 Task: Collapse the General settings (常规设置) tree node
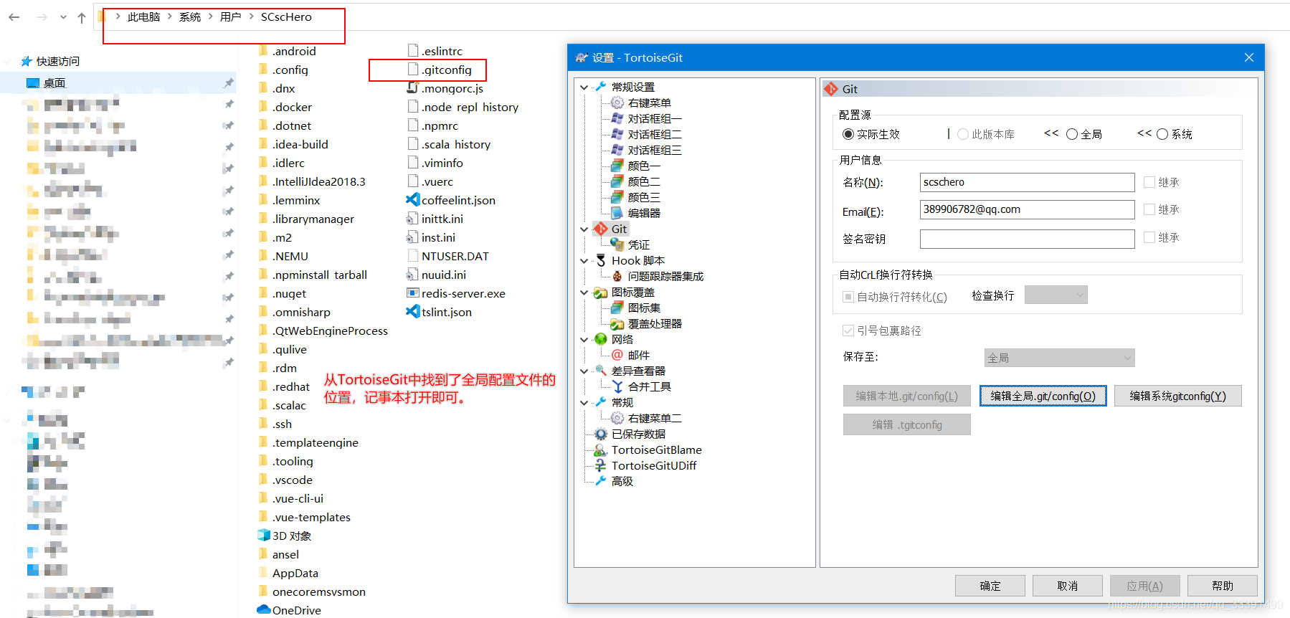coord(584,87)
